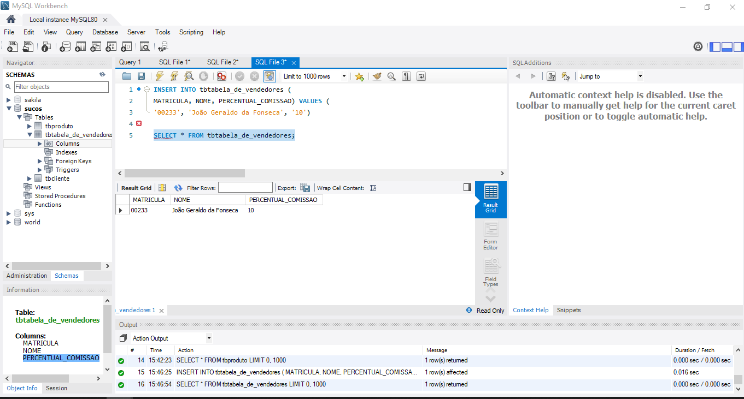
Task: Open a script file in editor (folder icon)
Action: (x=127, y=76)
